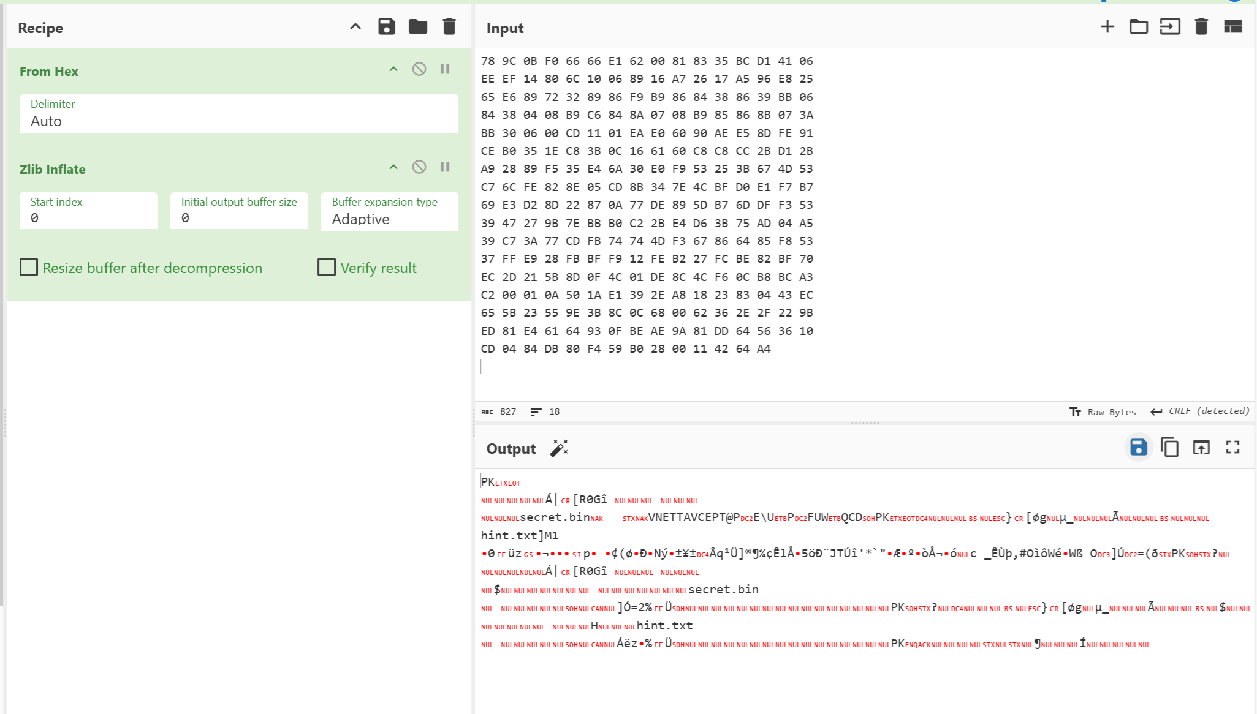Load a recipe via the folder icon
This screenshot has height=714, width=1257.
pyautogui.click(x=418, y=27)
